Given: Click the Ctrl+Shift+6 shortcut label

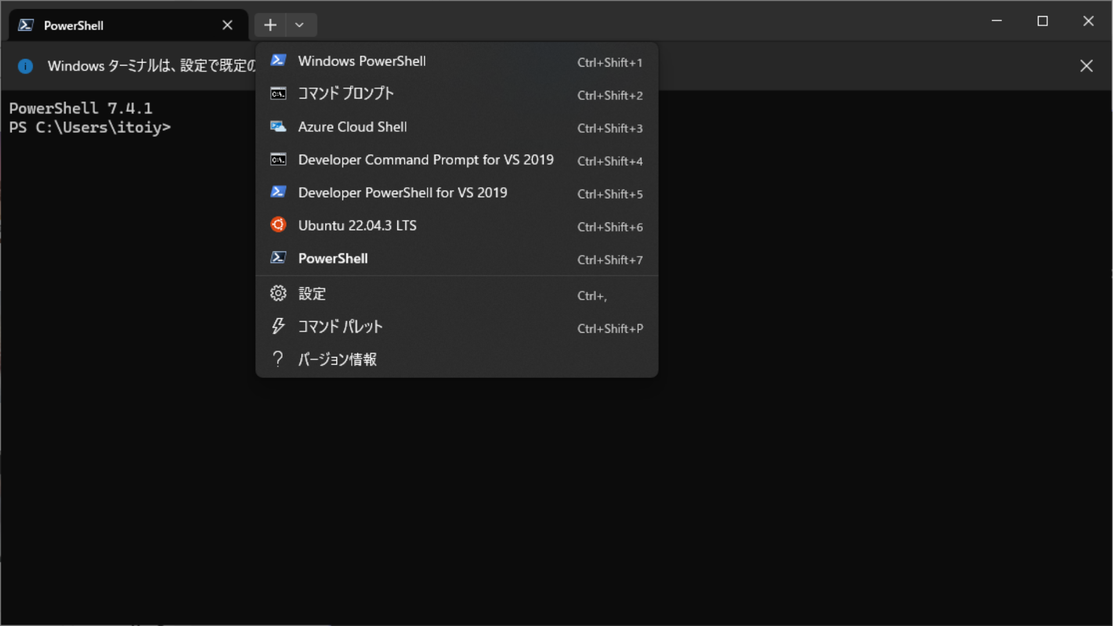Looking at the screenshot, I should [610, 227].
